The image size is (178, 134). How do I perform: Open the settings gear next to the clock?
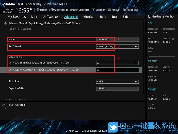[x=31, y=9]
